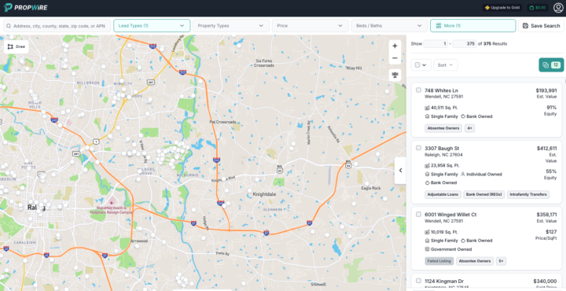The height and width of the screenshot is (291, 566).
Task: Expand the Property Types dropdown
Action: [x=231, y=26]
